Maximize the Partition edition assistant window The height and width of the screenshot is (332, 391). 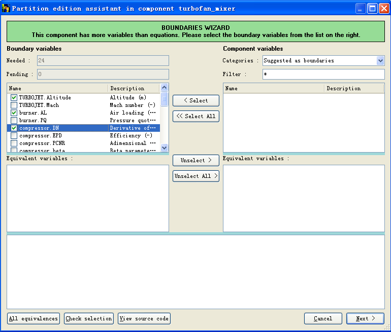(372, 9)
